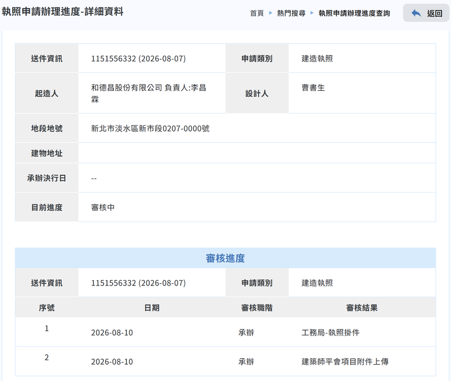Click the 目前進度 label
Image resolution: width=451 pixels, height=381 pixels.
[x=47, y=207]
